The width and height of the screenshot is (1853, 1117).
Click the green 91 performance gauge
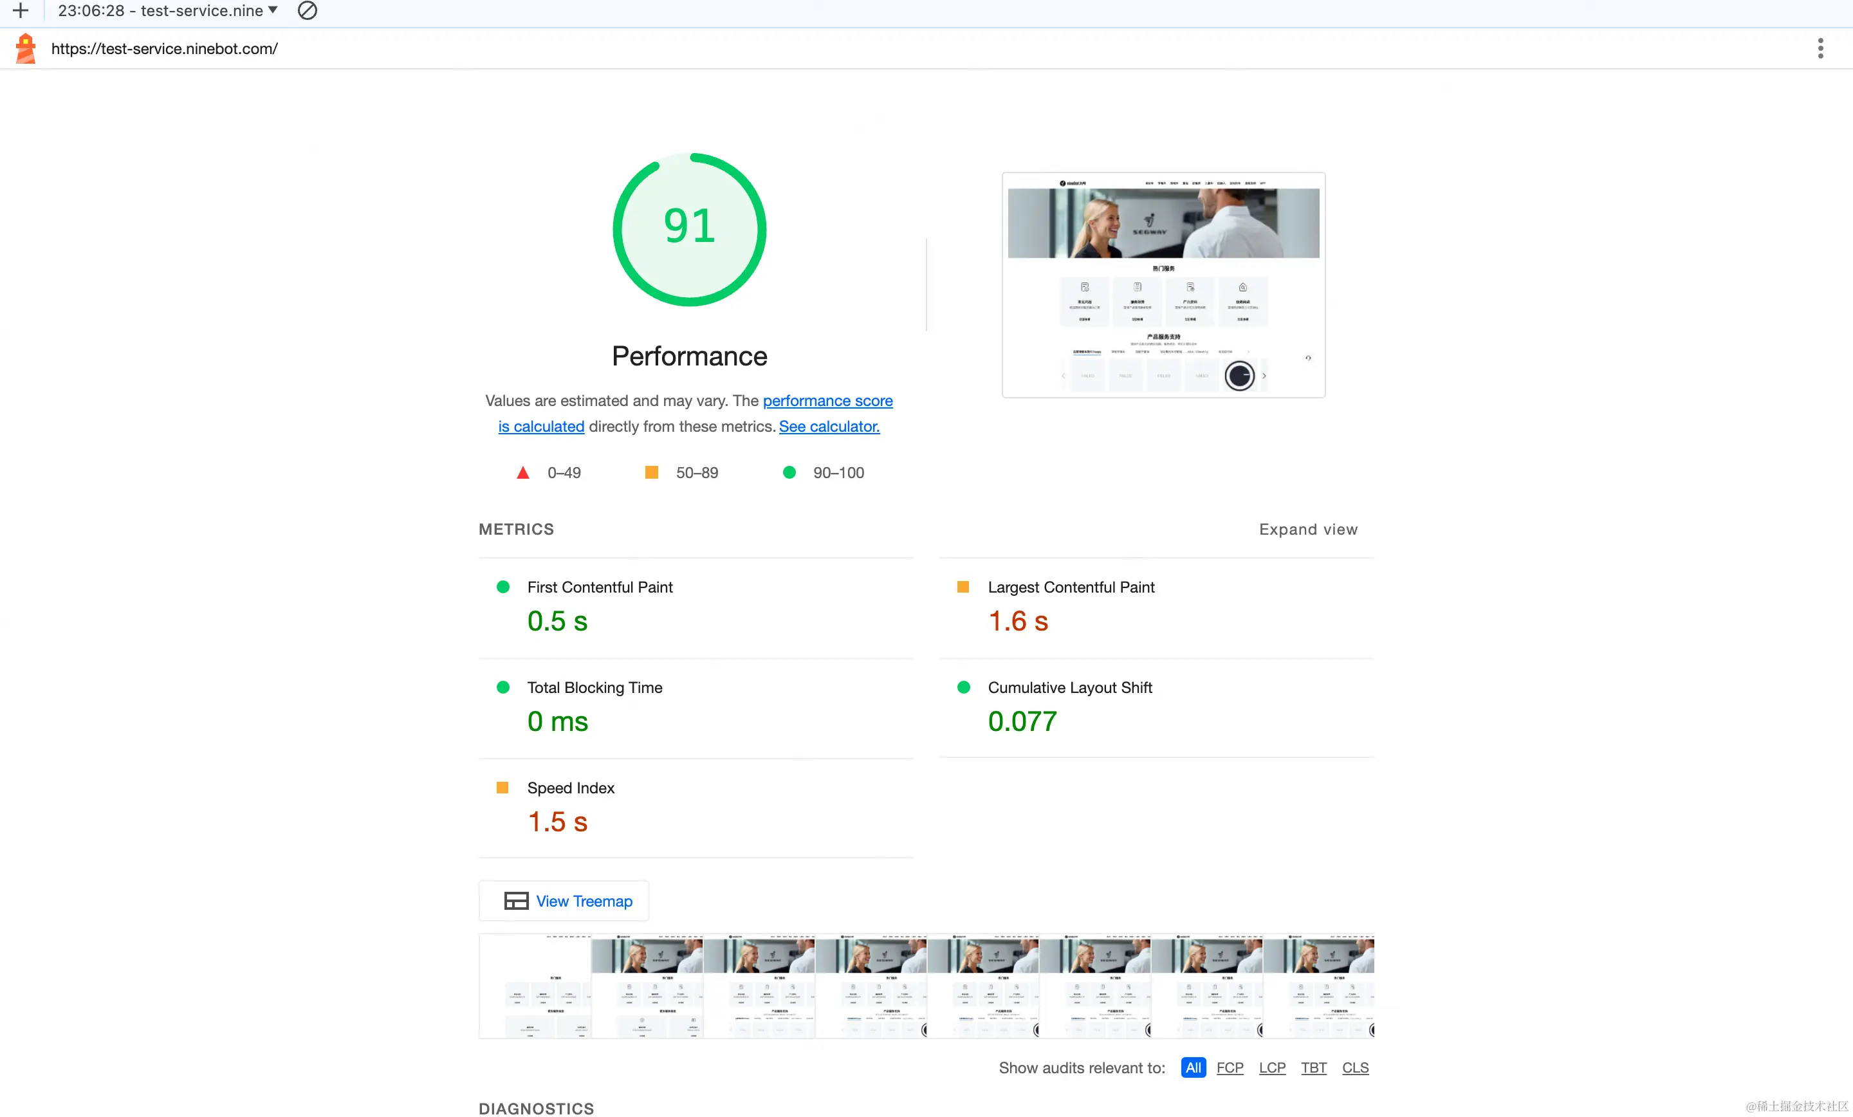pos(689,230)
